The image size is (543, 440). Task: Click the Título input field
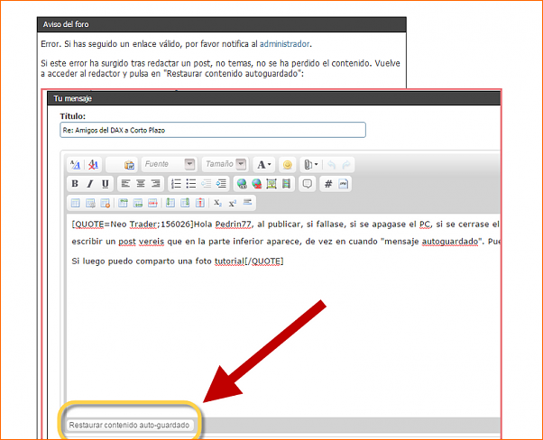pos(213,130)
